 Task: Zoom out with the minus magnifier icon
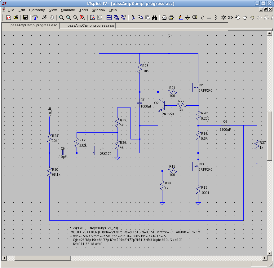pyautogui.click(x=76, y=17)
